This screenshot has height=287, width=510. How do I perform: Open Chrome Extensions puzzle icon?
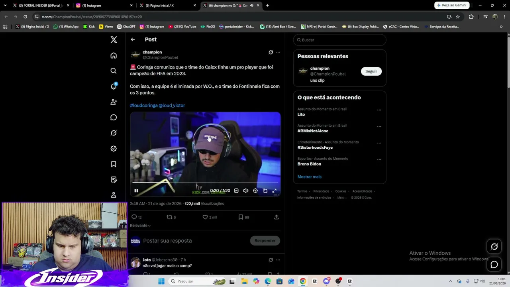[471, 17]
